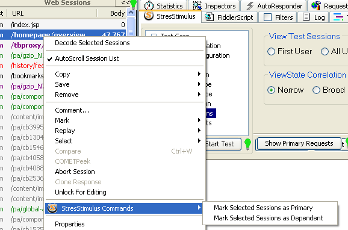Choose Mark Selected Sessions as Dependent
Image resolution: width=348 pixels, height=230 pixels.
click(x=269, y=218)
